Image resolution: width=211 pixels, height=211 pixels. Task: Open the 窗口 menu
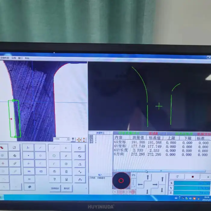(x=20, y=58)
